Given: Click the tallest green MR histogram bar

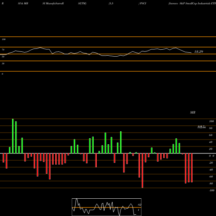Looking at the screenshot, I should 13,136.
